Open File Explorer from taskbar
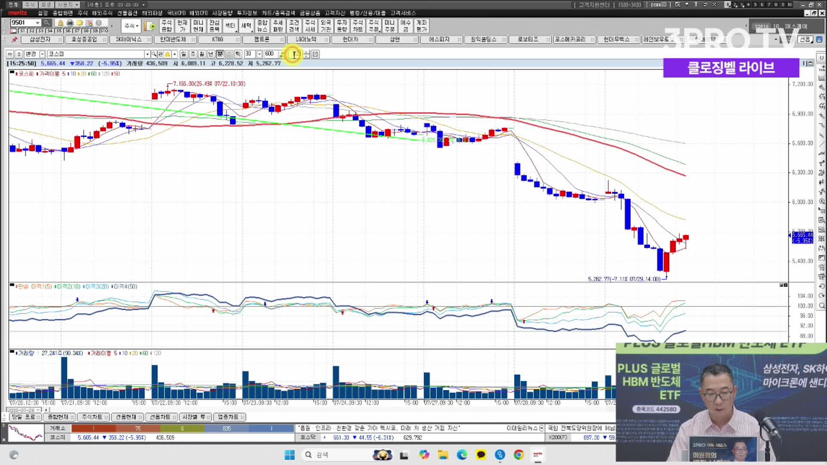The height and width of the screenshot is (465, 827). coord(443,455)
